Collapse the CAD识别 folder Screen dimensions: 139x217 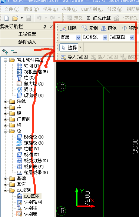(6, 190)
